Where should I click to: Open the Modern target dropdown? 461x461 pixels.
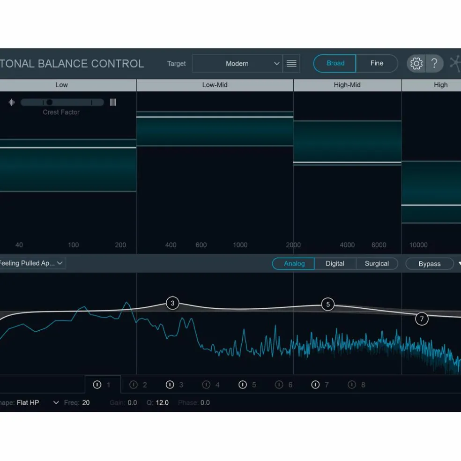coord(237,64)
